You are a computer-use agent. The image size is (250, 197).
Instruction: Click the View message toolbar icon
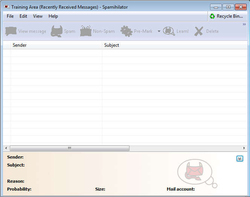11,31
